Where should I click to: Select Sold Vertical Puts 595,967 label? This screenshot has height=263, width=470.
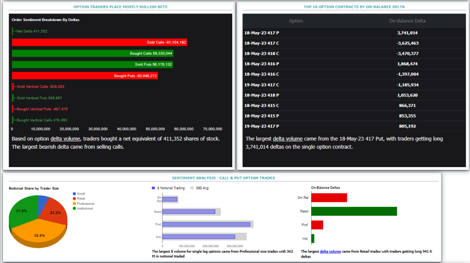(39, 98)
